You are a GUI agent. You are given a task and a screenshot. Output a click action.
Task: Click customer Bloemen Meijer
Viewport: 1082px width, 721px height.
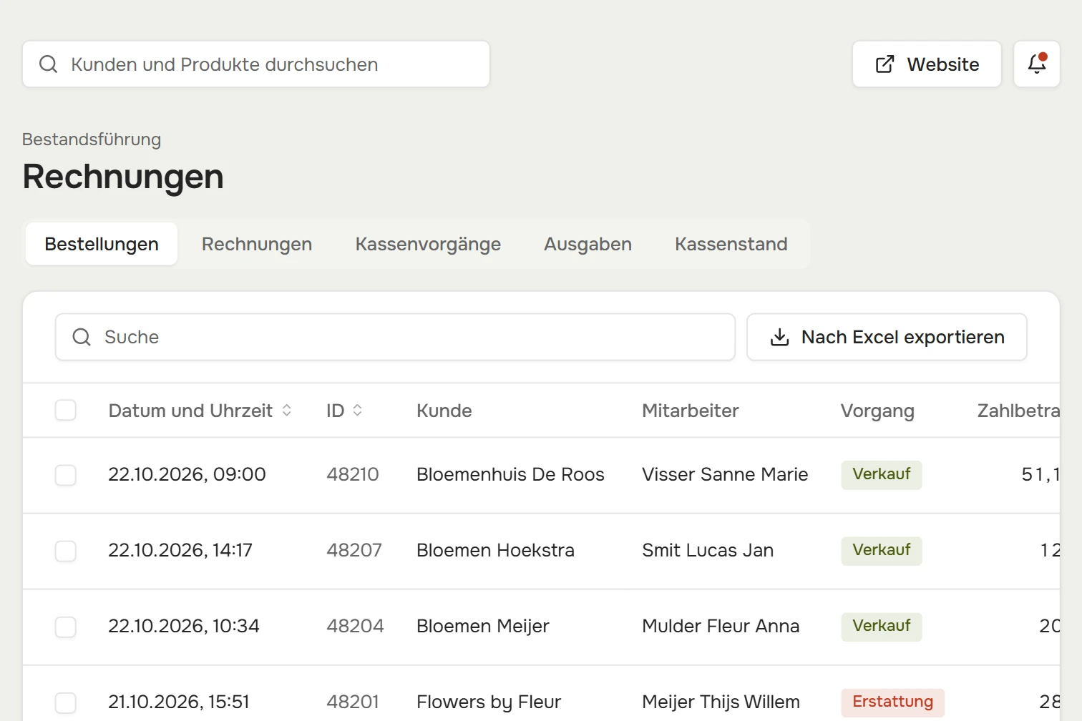coord(483,626)
